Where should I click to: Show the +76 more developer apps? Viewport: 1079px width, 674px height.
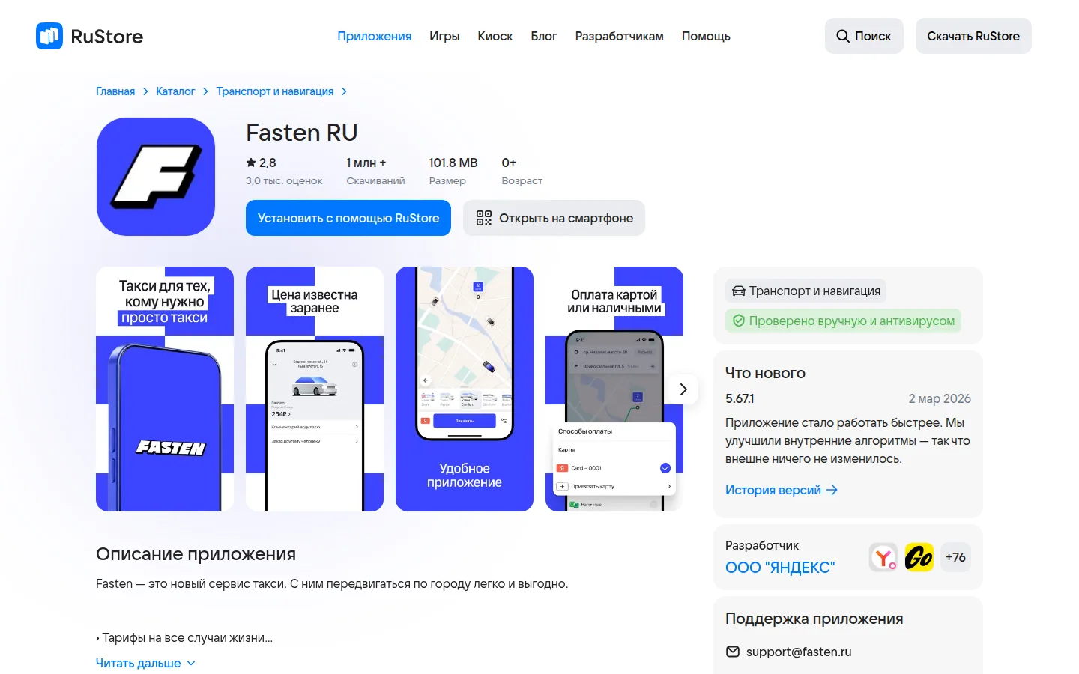point(955,557)
